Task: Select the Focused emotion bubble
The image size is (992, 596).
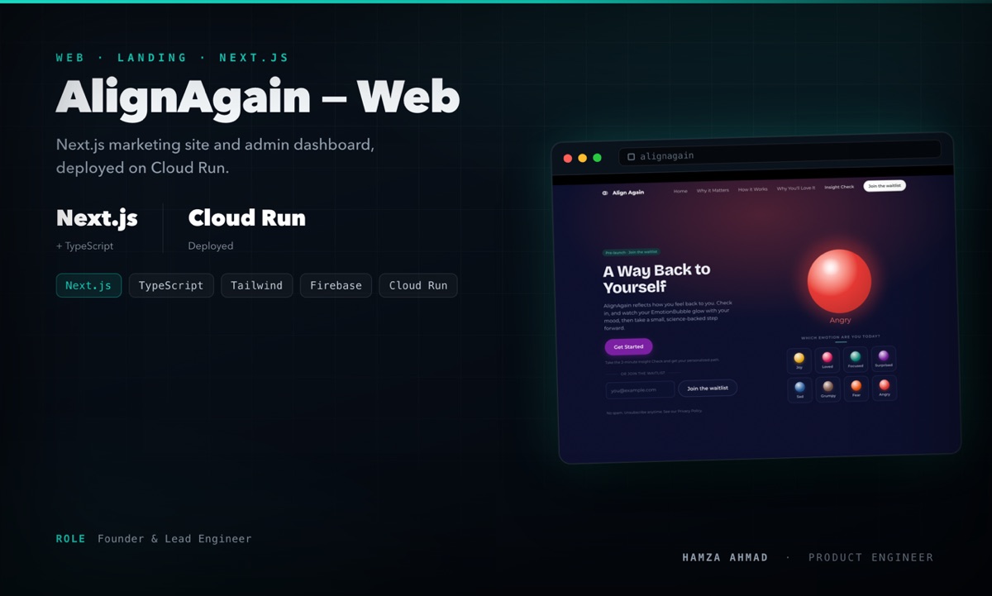Action: pyautogui.click(x=856, y=359)
